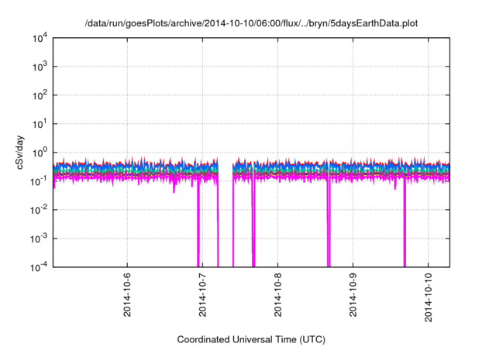Click the 2014-10-9 date tick label

(x=353, y=294)
